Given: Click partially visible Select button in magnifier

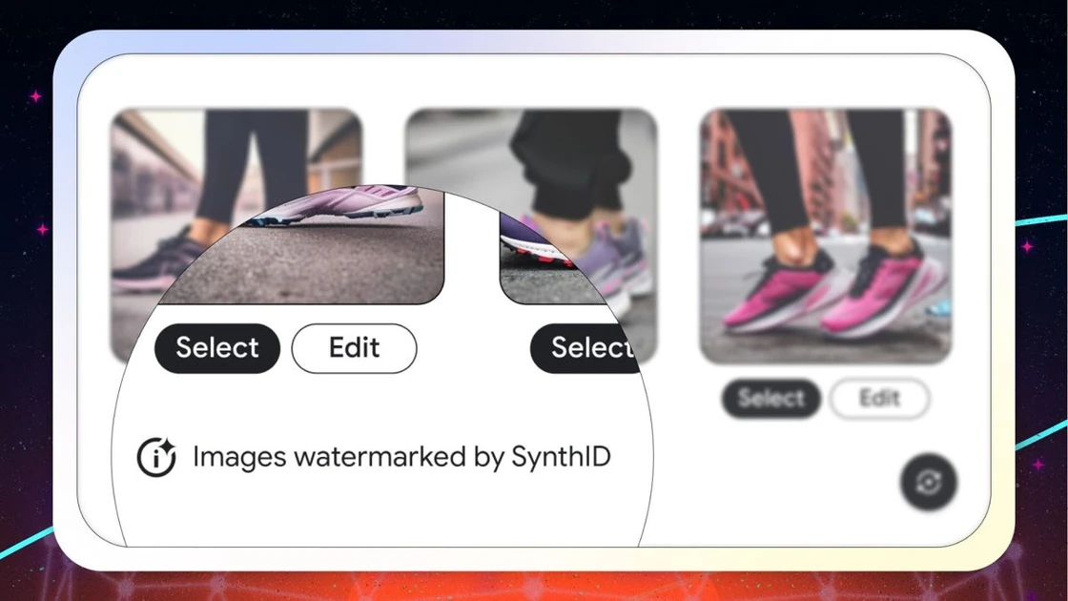Looking at the screenshot, I should click(587, 348).
